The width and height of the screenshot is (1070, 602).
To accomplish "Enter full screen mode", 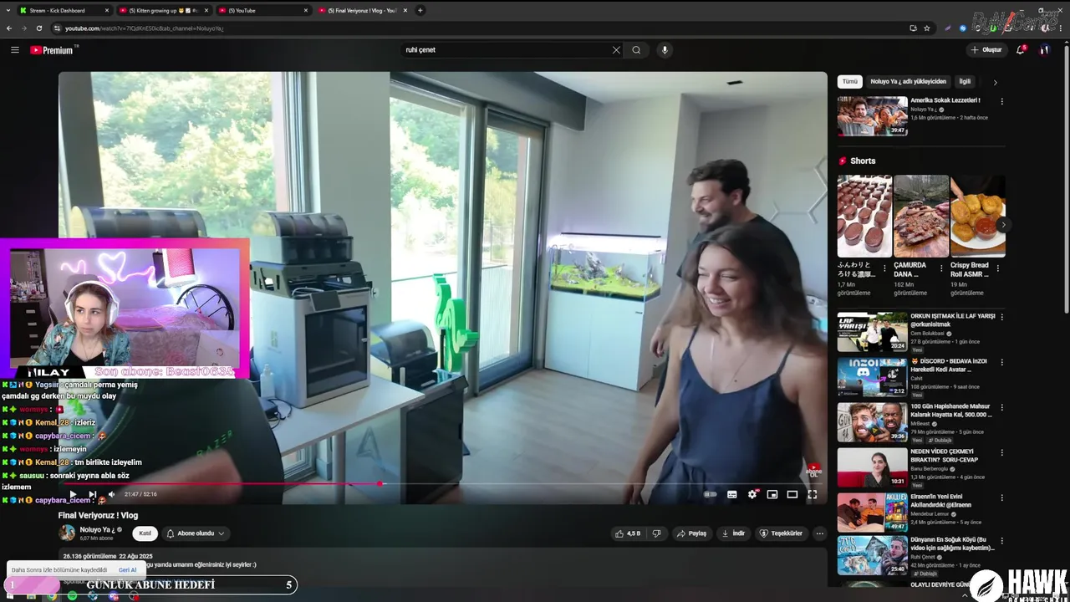I will click(x=812, y=494).
